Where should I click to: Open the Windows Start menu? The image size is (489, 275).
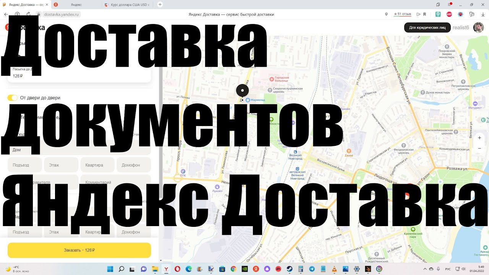tap(110, 269)
